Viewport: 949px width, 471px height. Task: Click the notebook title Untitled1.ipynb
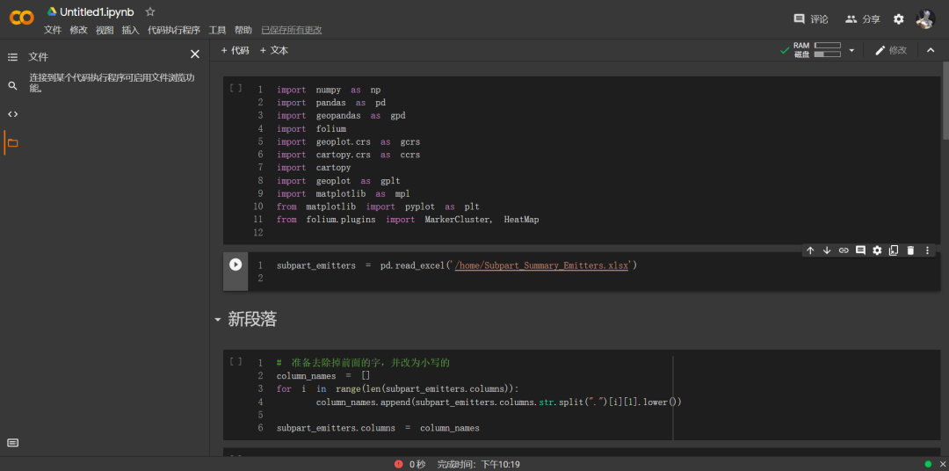tap(97, 12)
